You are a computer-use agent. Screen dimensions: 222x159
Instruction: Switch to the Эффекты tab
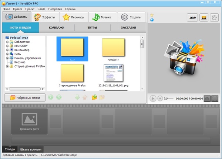[x=45, y=17]
